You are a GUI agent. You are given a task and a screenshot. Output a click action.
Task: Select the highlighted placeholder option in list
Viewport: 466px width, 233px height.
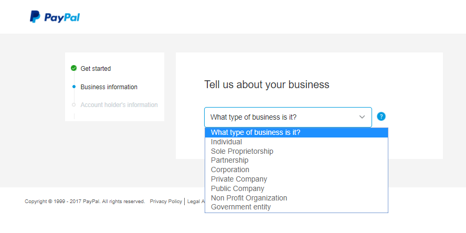[256, 132]
